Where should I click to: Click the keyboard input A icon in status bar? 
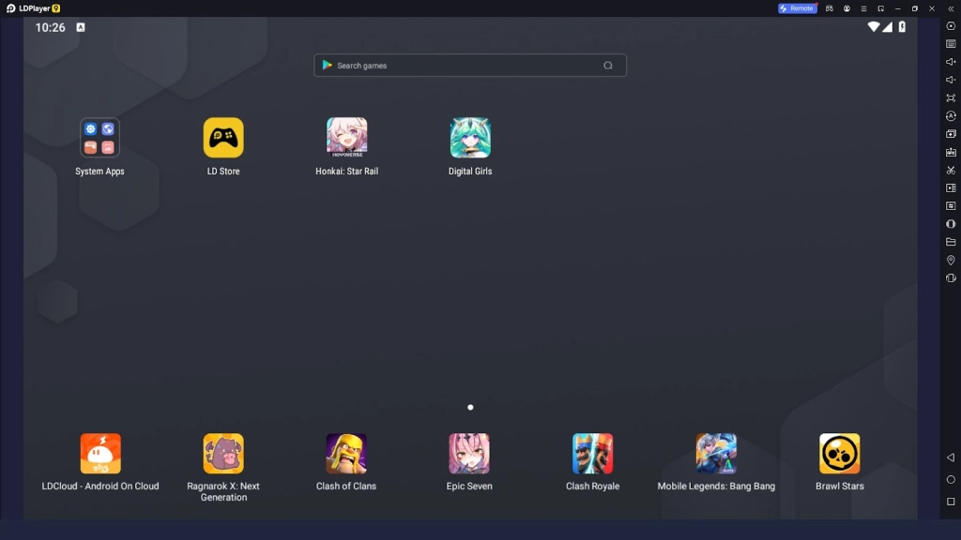[81, 27]
